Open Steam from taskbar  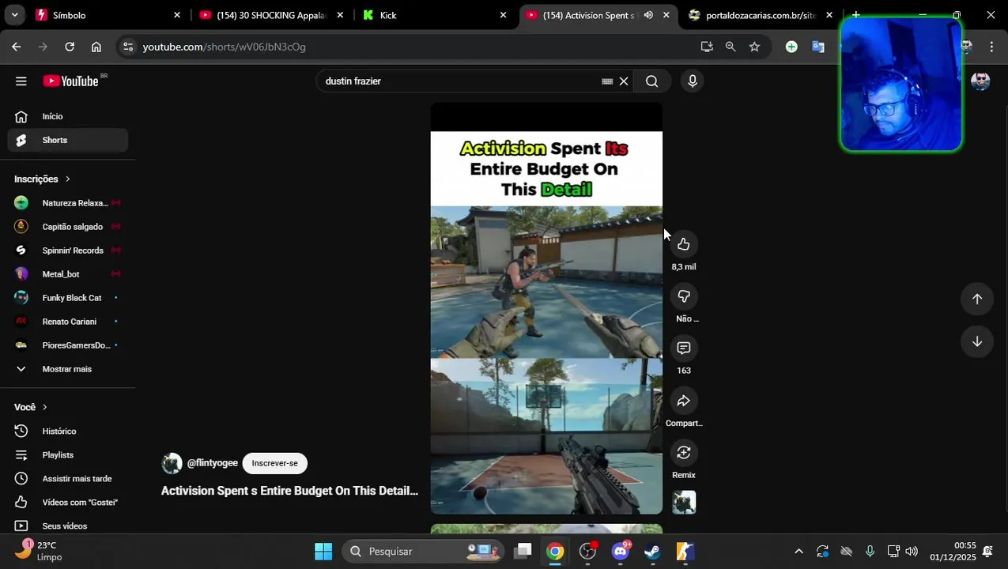[x=652, y=552]
